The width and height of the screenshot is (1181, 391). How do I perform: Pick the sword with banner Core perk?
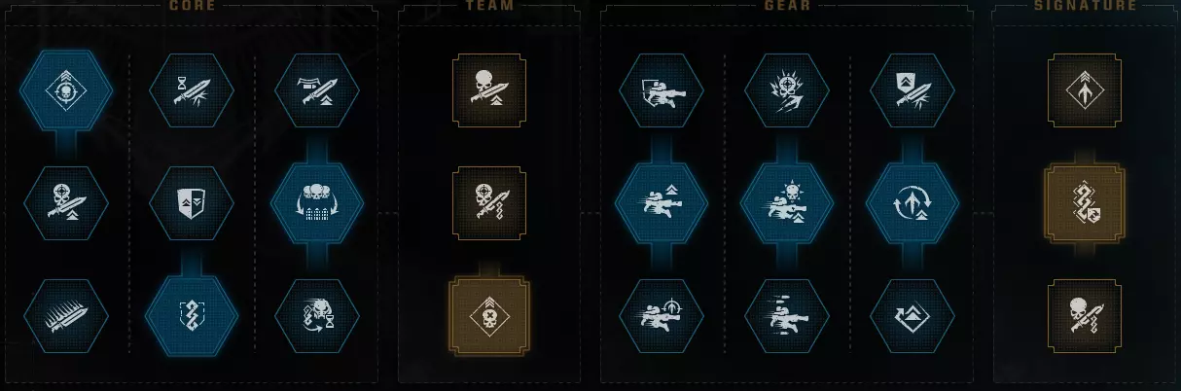point(317,90)
